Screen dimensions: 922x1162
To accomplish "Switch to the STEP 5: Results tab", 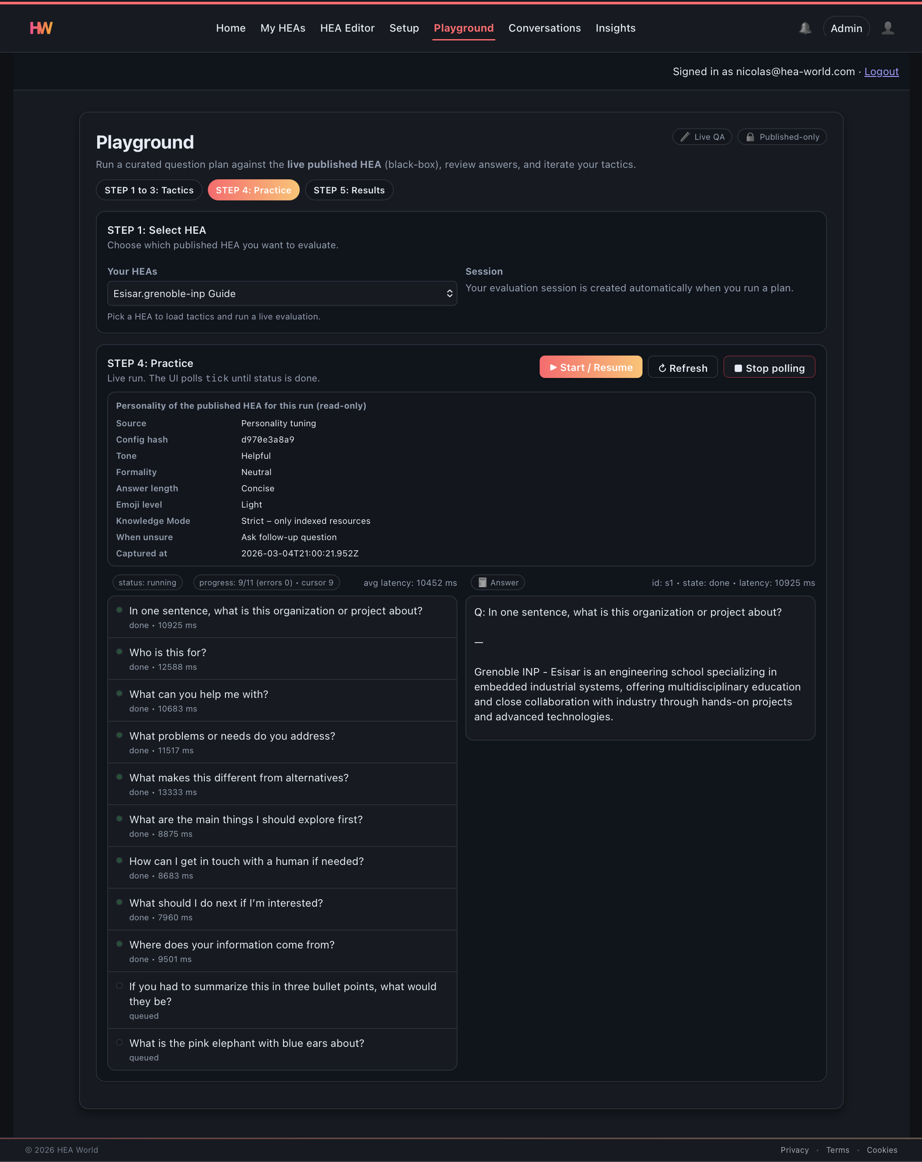I will [x=348, y=190].
